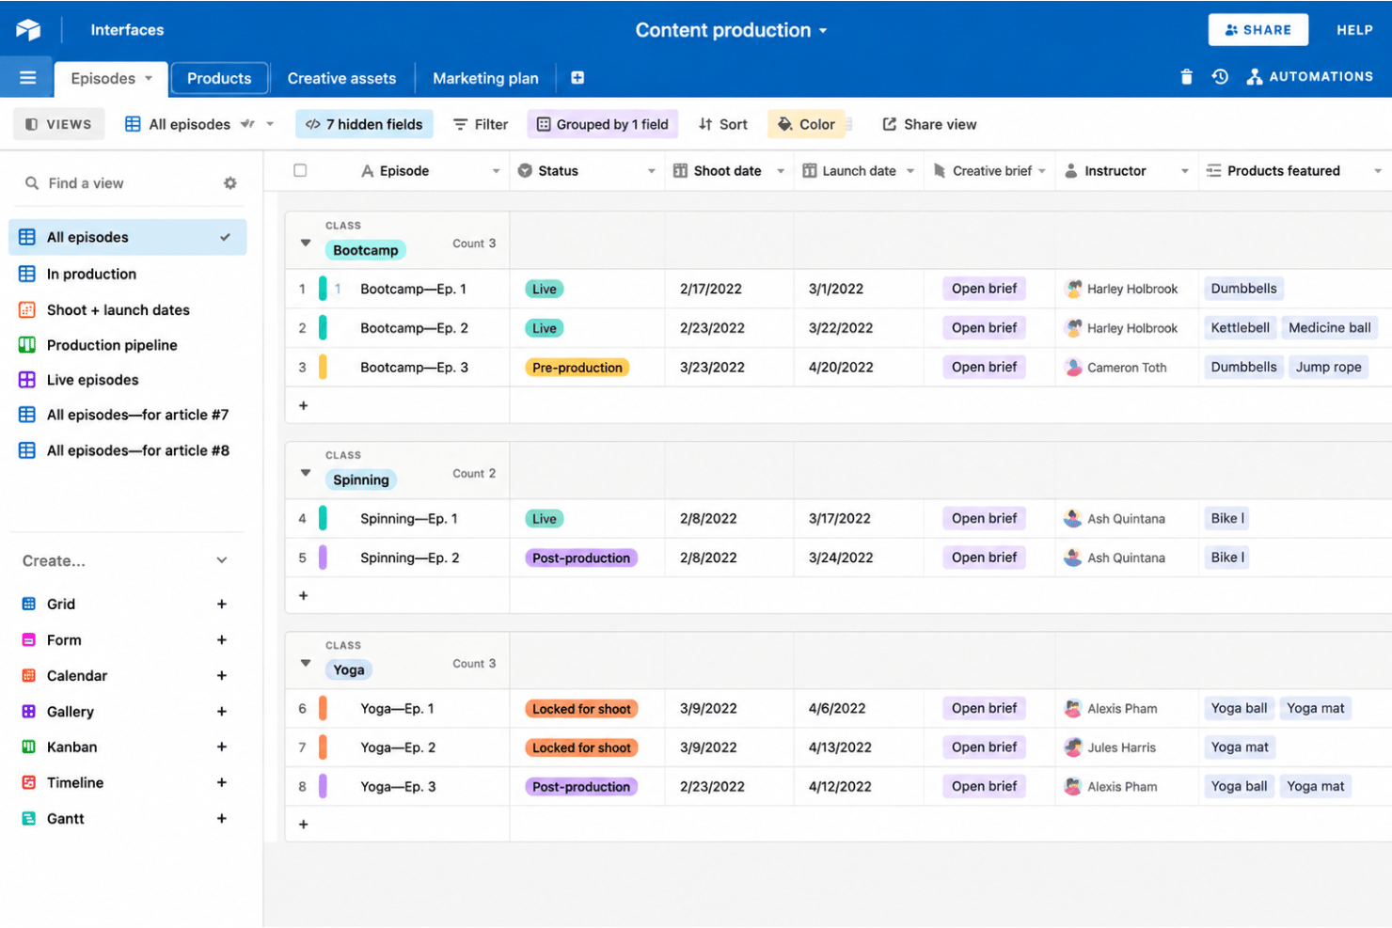Open the Interfaces menu
The height and width of the screenshot is (928, 1392).
(x=127, y=30)
